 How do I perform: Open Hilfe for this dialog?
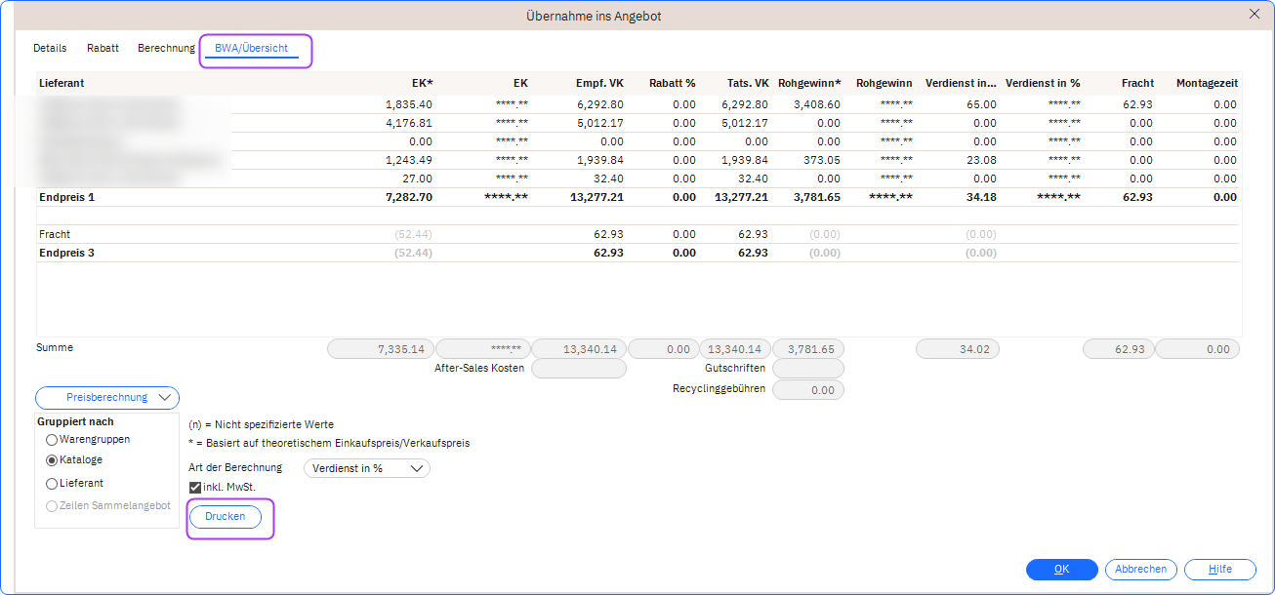click(x=1219, y=570)
